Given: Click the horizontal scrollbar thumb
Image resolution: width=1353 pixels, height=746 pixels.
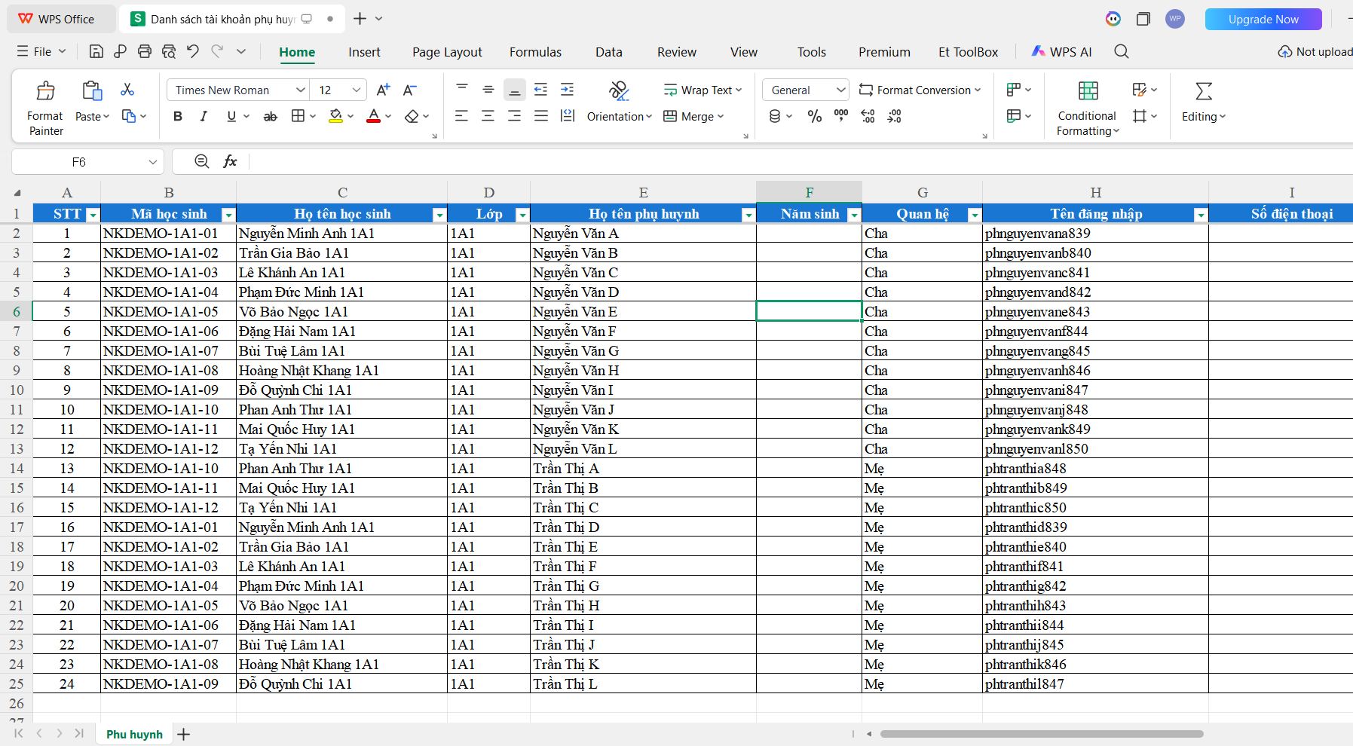Looking at the screenshot, I should click(1042, 734).
